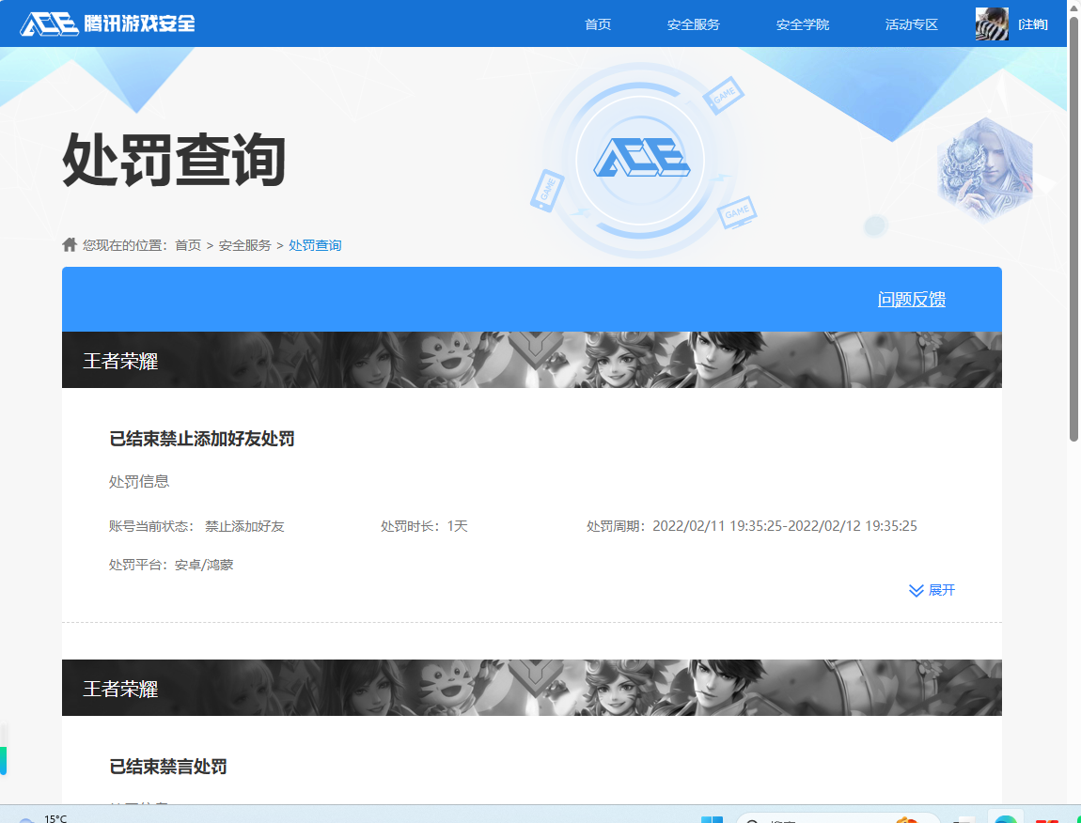Select 安全学院 in the navigation bar
The height and width of the screenshot is (823, 1081).
click(802, 24)
